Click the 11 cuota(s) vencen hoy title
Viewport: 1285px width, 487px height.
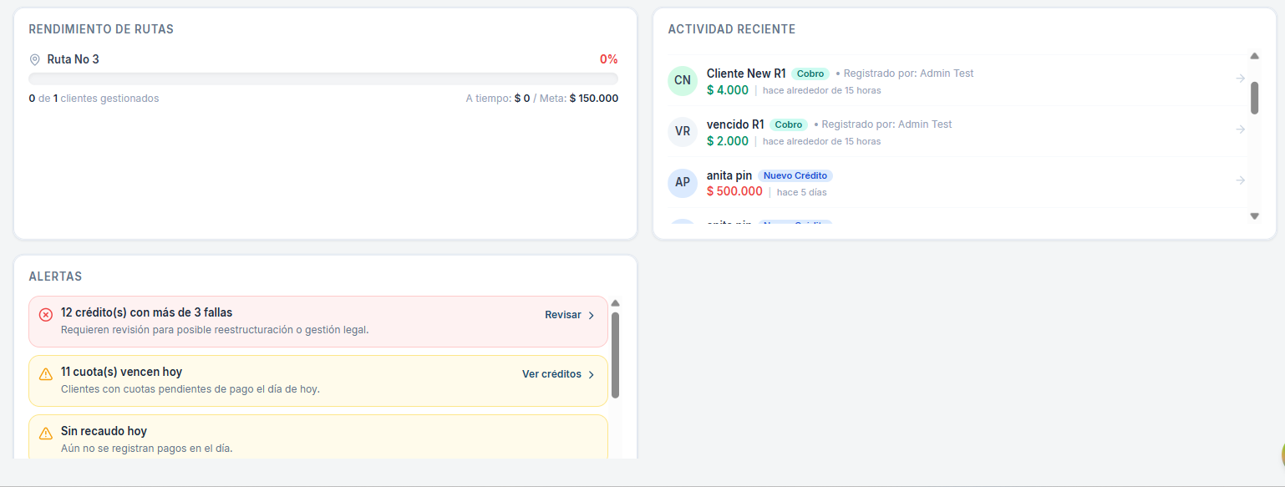point(121,372)
